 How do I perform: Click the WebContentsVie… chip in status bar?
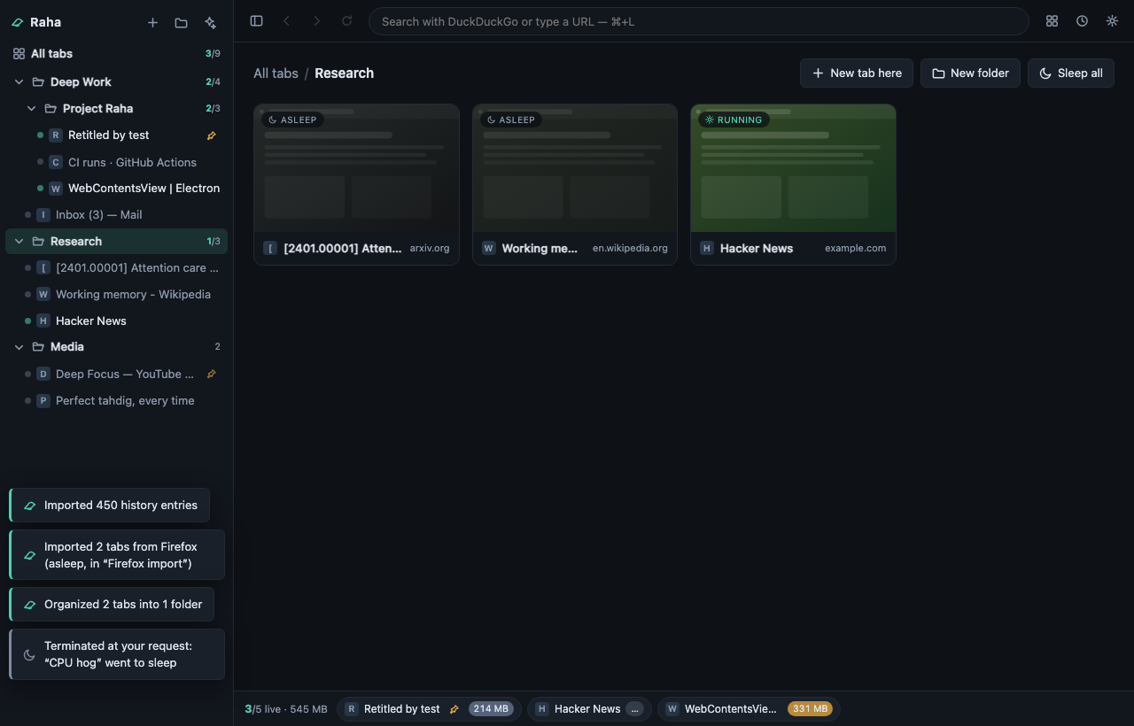[x=749, y=709]
